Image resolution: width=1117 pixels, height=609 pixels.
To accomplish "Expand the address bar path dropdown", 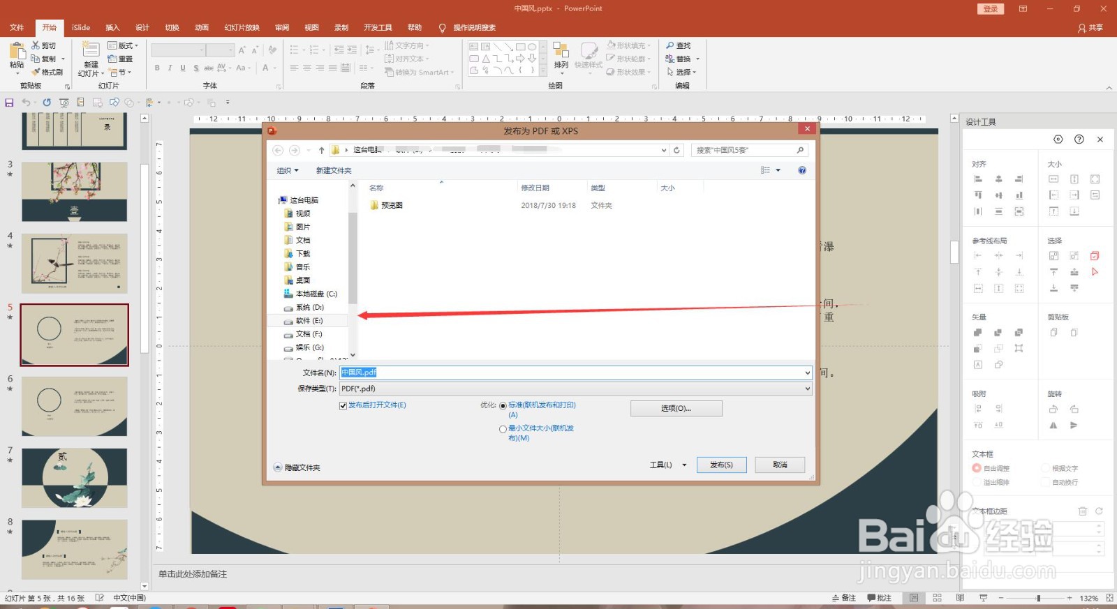I will [x=664, y=150].
